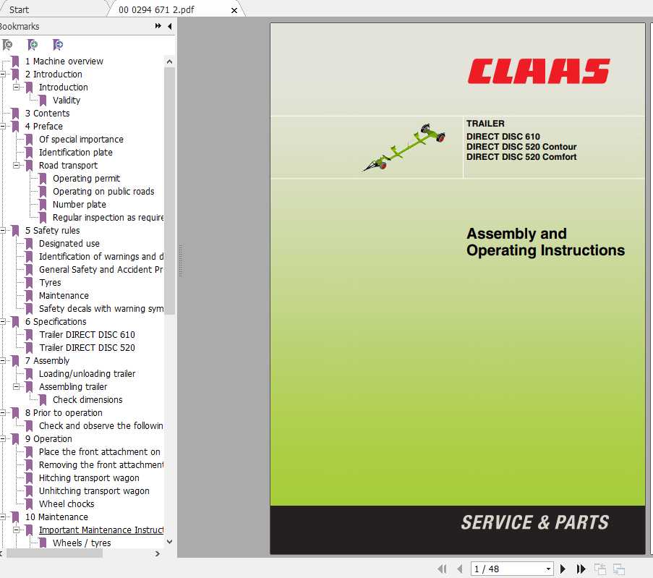
Task: Select Safety decals with warning symbols bookmark
Action: 101,309
